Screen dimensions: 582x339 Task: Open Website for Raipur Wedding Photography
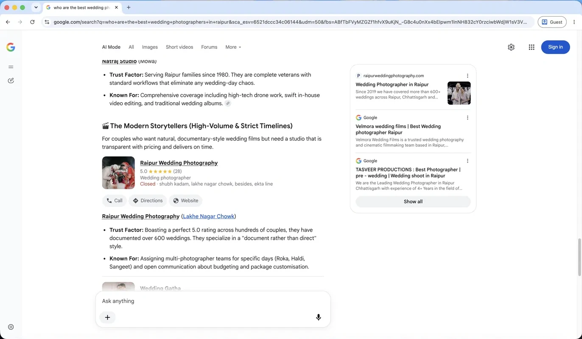click(x=185, y=201)
